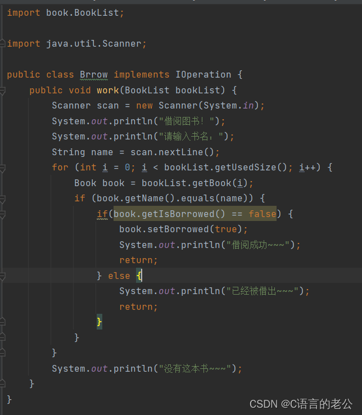Viewport: 362px width, 415px height.
Task: Collapse the getIsBorrowed if-block fold marker
Action: [2, 214]
